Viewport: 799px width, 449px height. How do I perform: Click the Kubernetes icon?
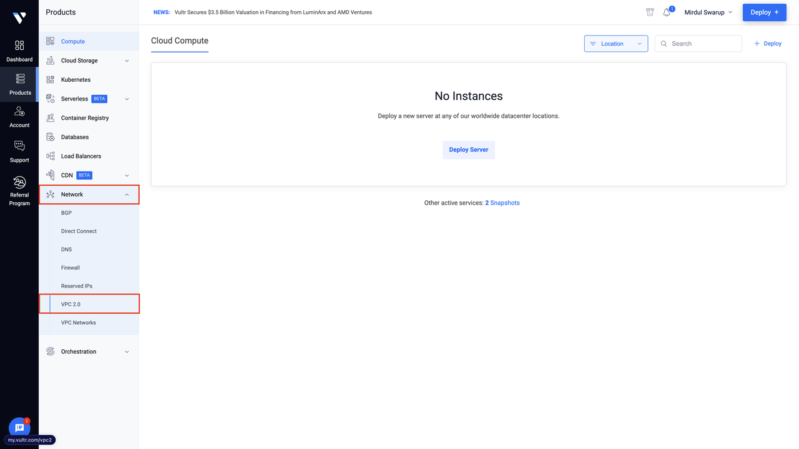click(x=50, y=80)
